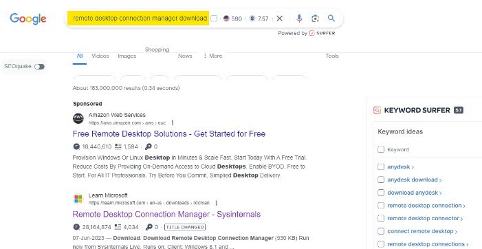Viewport: 482px width, 249px height.
Task: Open the remote desktop connector keyword idea
Action: click(425, 219)
